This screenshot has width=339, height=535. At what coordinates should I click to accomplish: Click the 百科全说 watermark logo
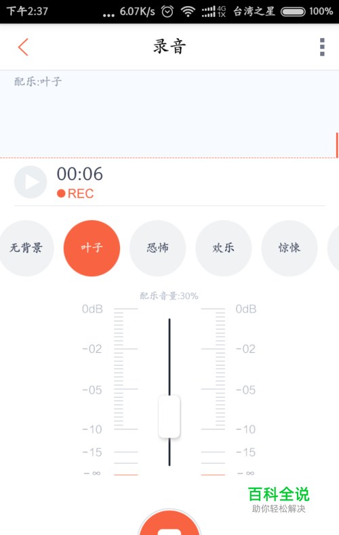279,494
